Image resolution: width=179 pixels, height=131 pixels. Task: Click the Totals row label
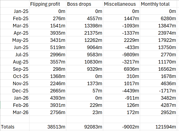pyautogui.click(x=15, y=127)
